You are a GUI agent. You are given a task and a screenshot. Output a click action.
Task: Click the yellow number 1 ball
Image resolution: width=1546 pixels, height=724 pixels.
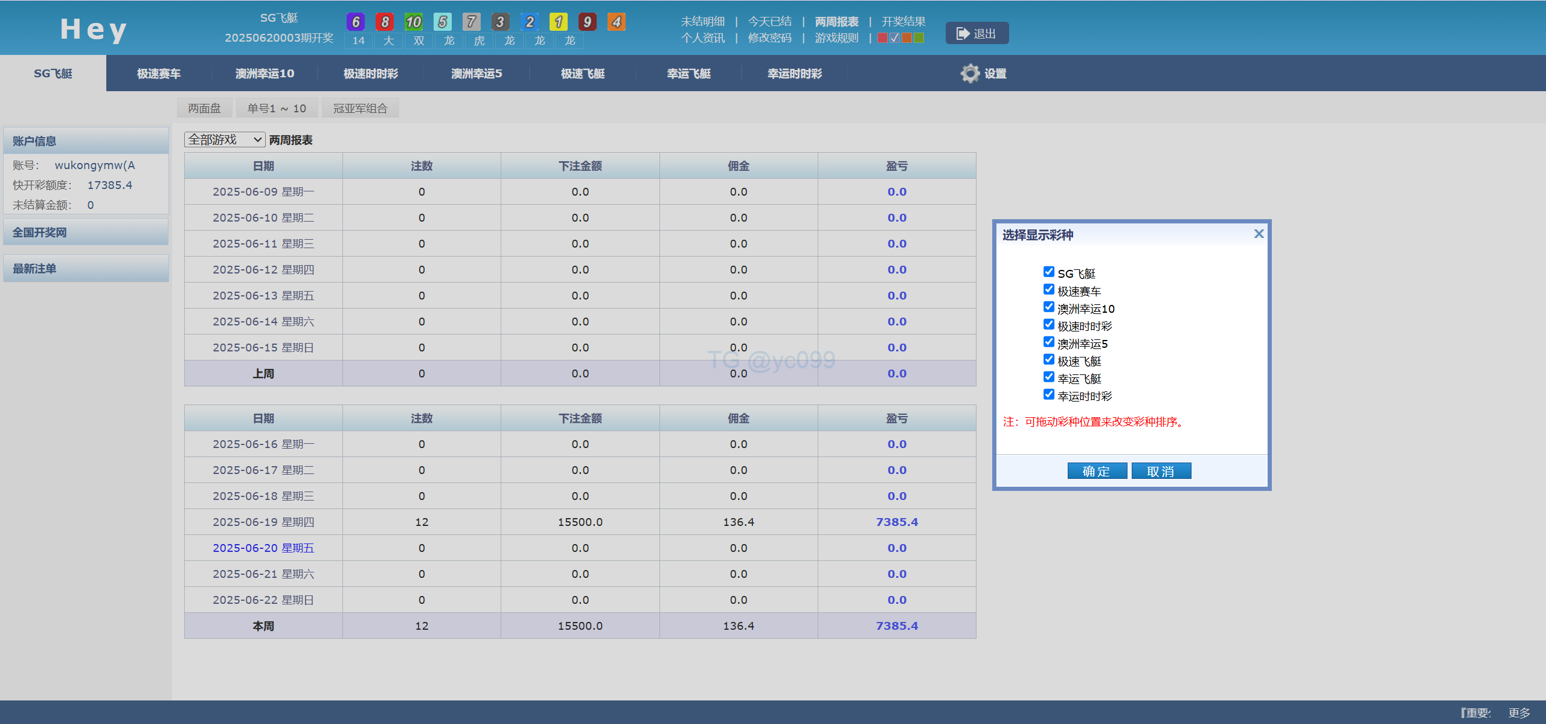coord(558,22)
